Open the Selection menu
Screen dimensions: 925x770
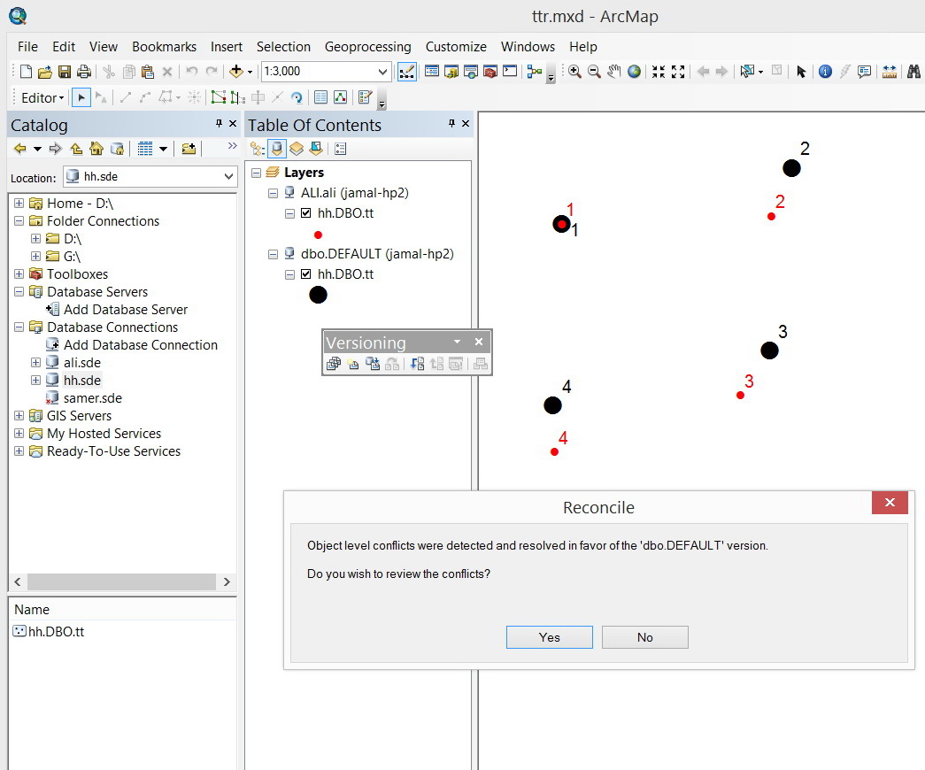click(283, 47)
